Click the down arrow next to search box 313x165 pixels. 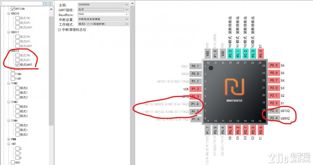[50, 3]
